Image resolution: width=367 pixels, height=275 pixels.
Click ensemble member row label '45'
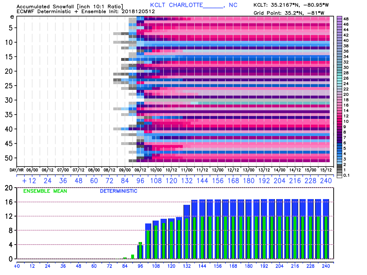pyautogui.click(x=9, y=144)
